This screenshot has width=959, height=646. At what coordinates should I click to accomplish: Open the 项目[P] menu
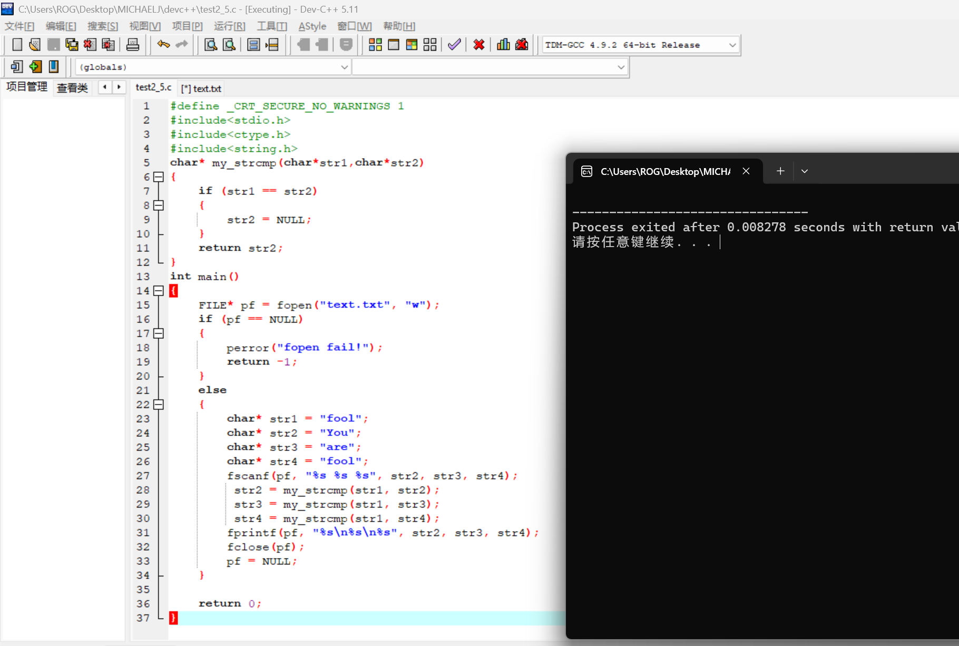pos(188,26)
